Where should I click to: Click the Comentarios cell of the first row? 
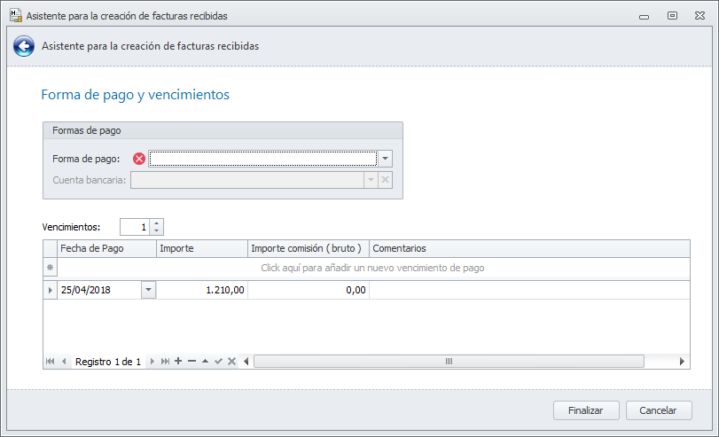coord(529,290)
